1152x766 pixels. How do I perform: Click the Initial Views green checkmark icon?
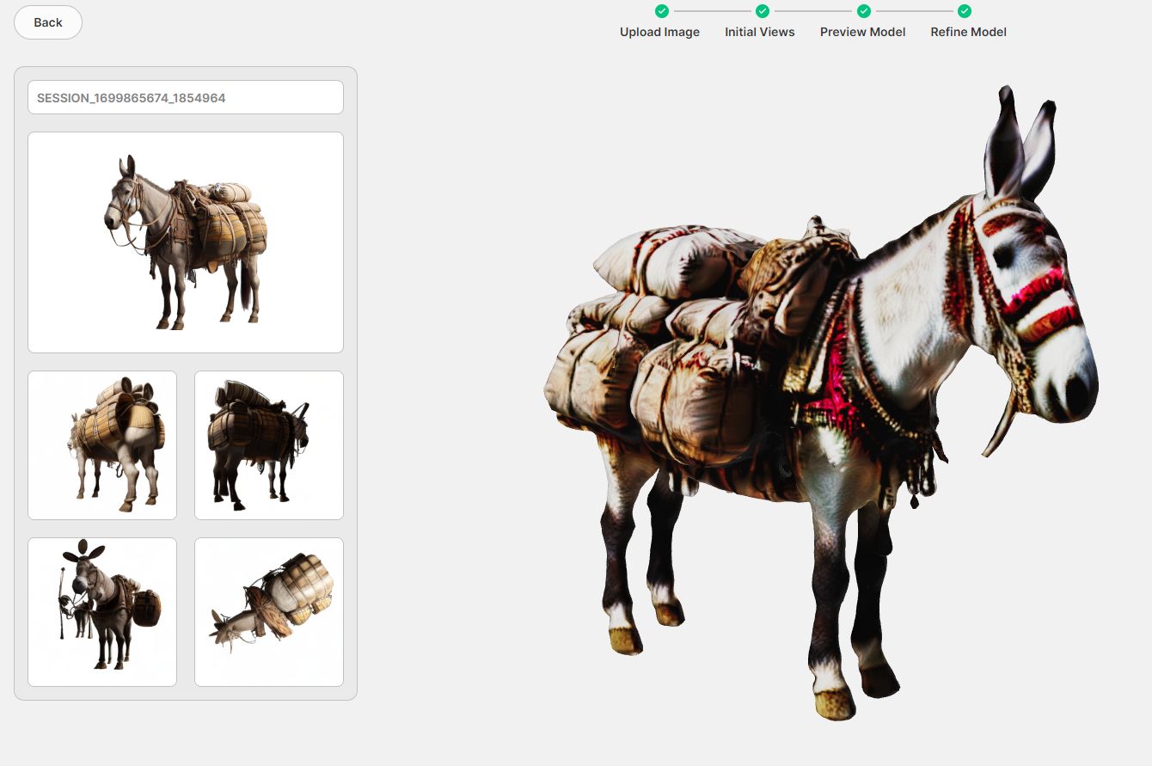pyautogui.click(x=761, y=12)
